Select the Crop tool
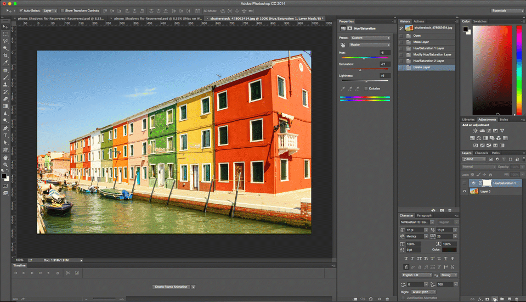Screen dimensions: 526x302 (5, 55)
